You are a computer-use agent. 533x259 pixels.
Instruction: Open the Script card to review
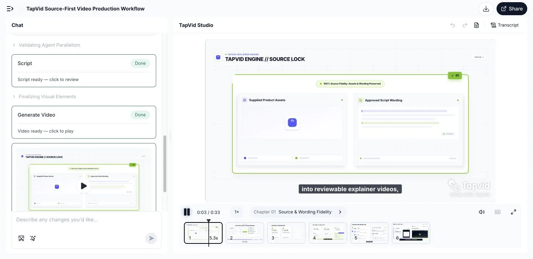tap(84, 71)
